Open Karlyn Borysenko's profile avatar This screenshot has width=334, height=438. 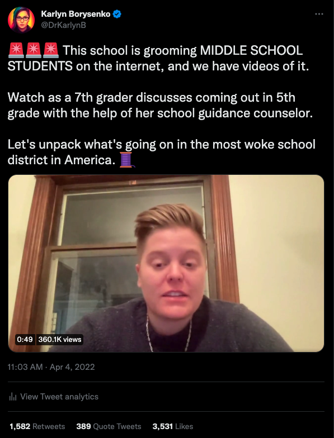21,20
